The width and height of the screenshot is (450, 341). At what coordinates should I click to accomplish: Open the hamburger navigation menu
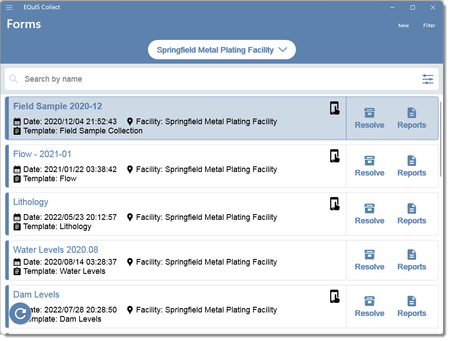(9, 7)
